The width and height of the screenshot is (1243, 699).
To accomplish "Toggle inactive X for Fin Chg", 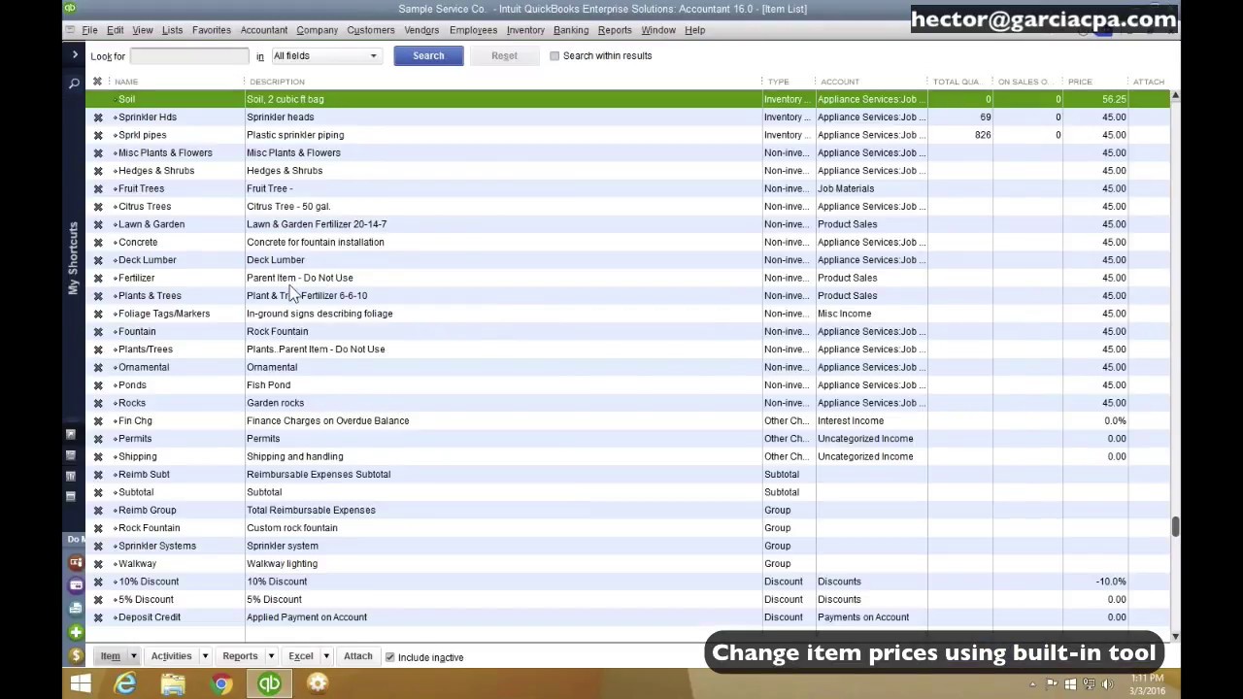I will 98,421.
